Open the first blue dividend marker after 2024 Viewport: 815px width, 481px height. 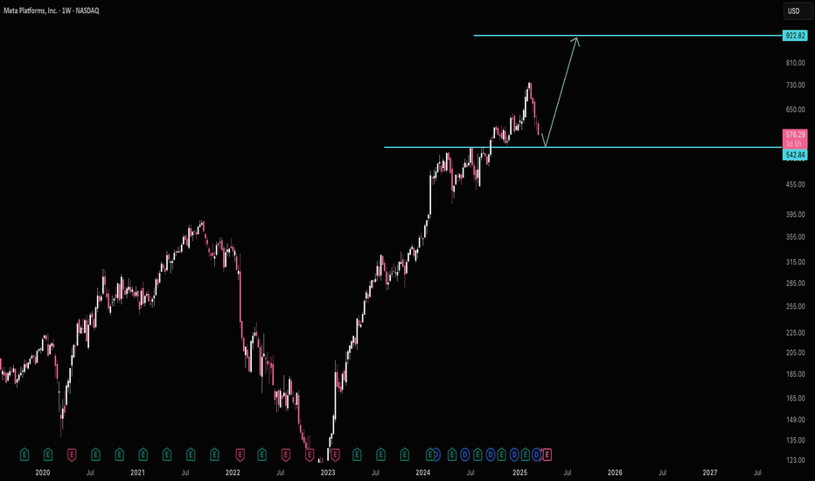(437, 455)
